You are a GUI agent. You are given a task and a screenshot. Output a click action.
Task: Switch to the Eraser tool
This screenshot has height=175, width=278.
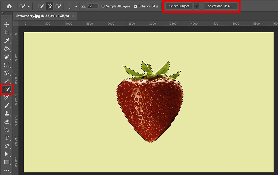[x=7, y=121]
